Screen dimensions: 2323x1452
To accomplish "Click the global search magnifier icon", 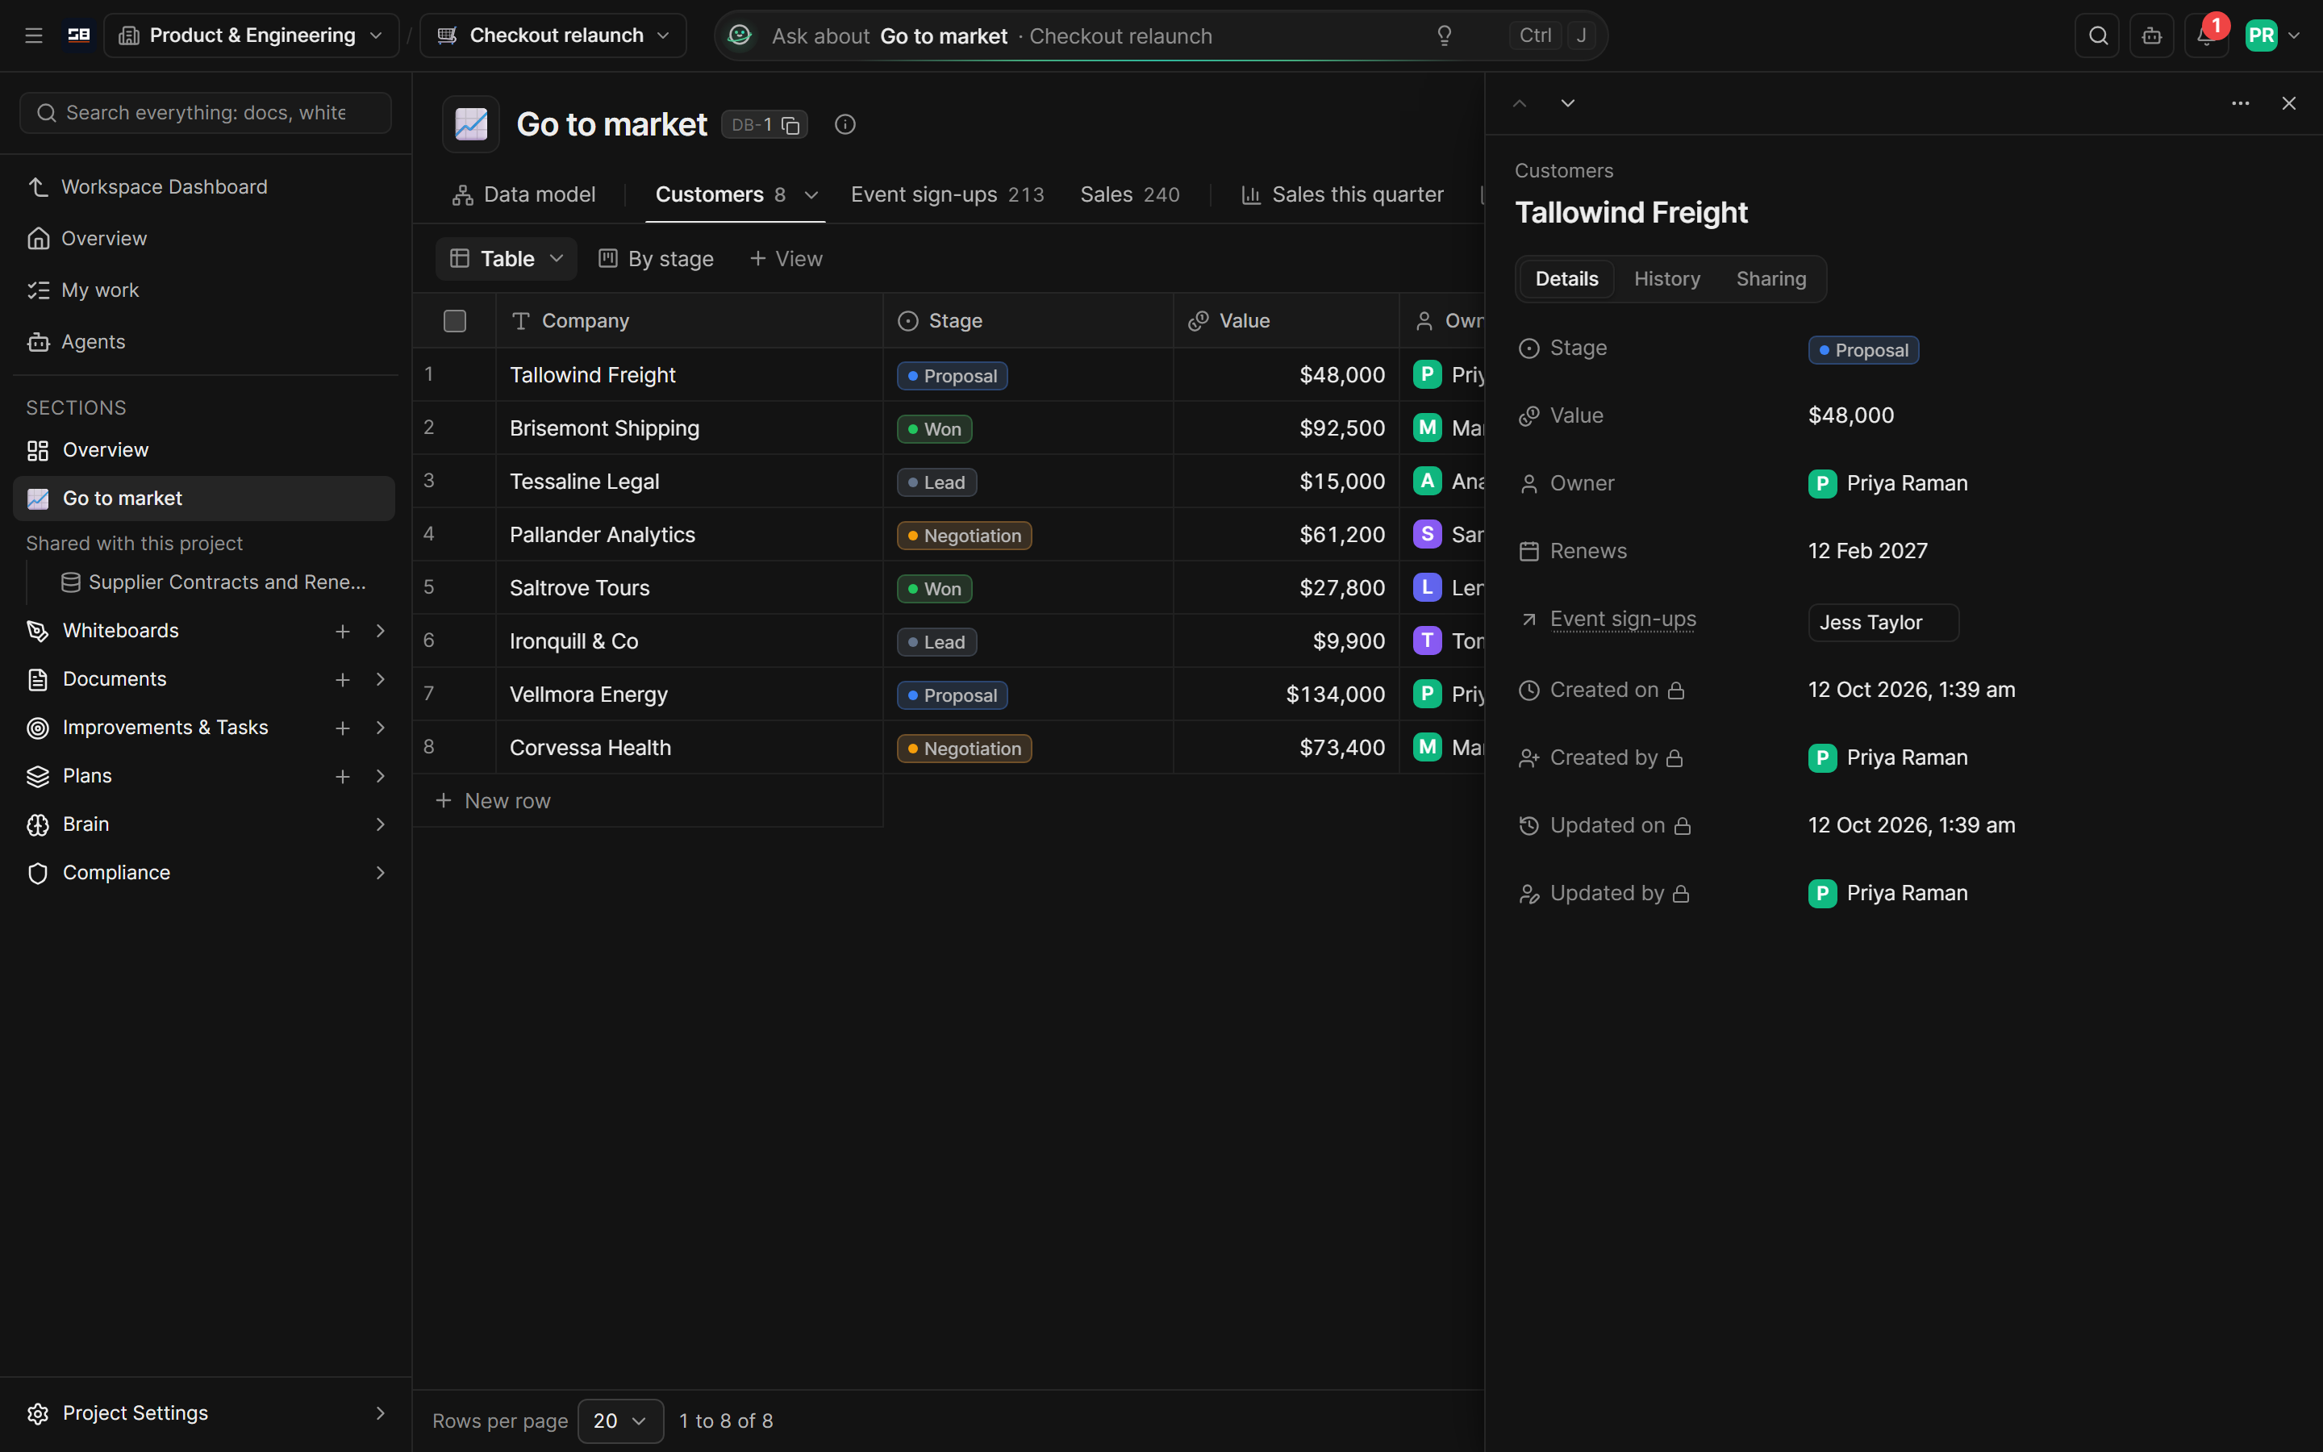I will coord(2097,35).
